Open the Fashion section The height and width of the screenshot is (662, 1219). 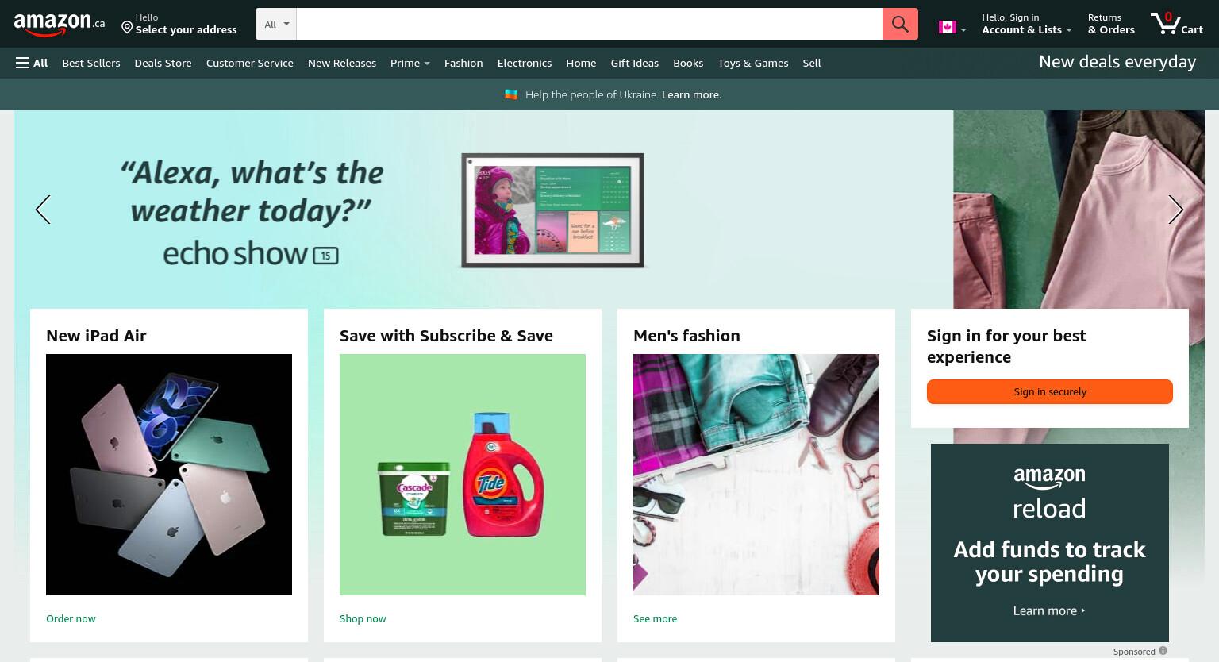[x=463, y=63]
